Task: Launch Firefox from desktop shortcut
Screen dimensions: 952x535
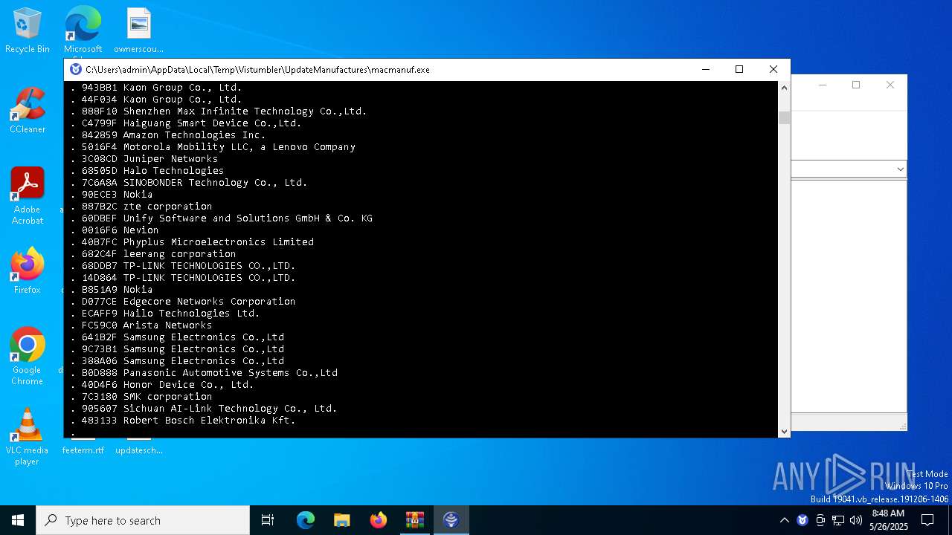Action: click(x=28, y=271)
